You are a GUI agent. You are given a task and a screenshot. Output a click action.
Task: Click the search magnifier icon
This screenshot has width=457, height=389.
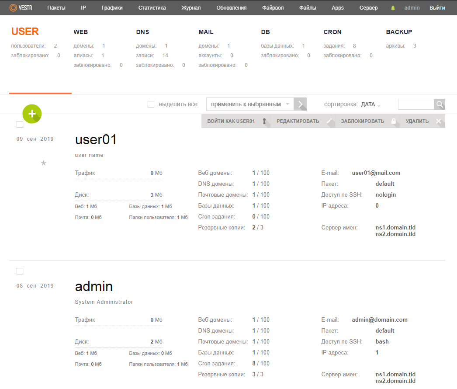tap(440, 104)
